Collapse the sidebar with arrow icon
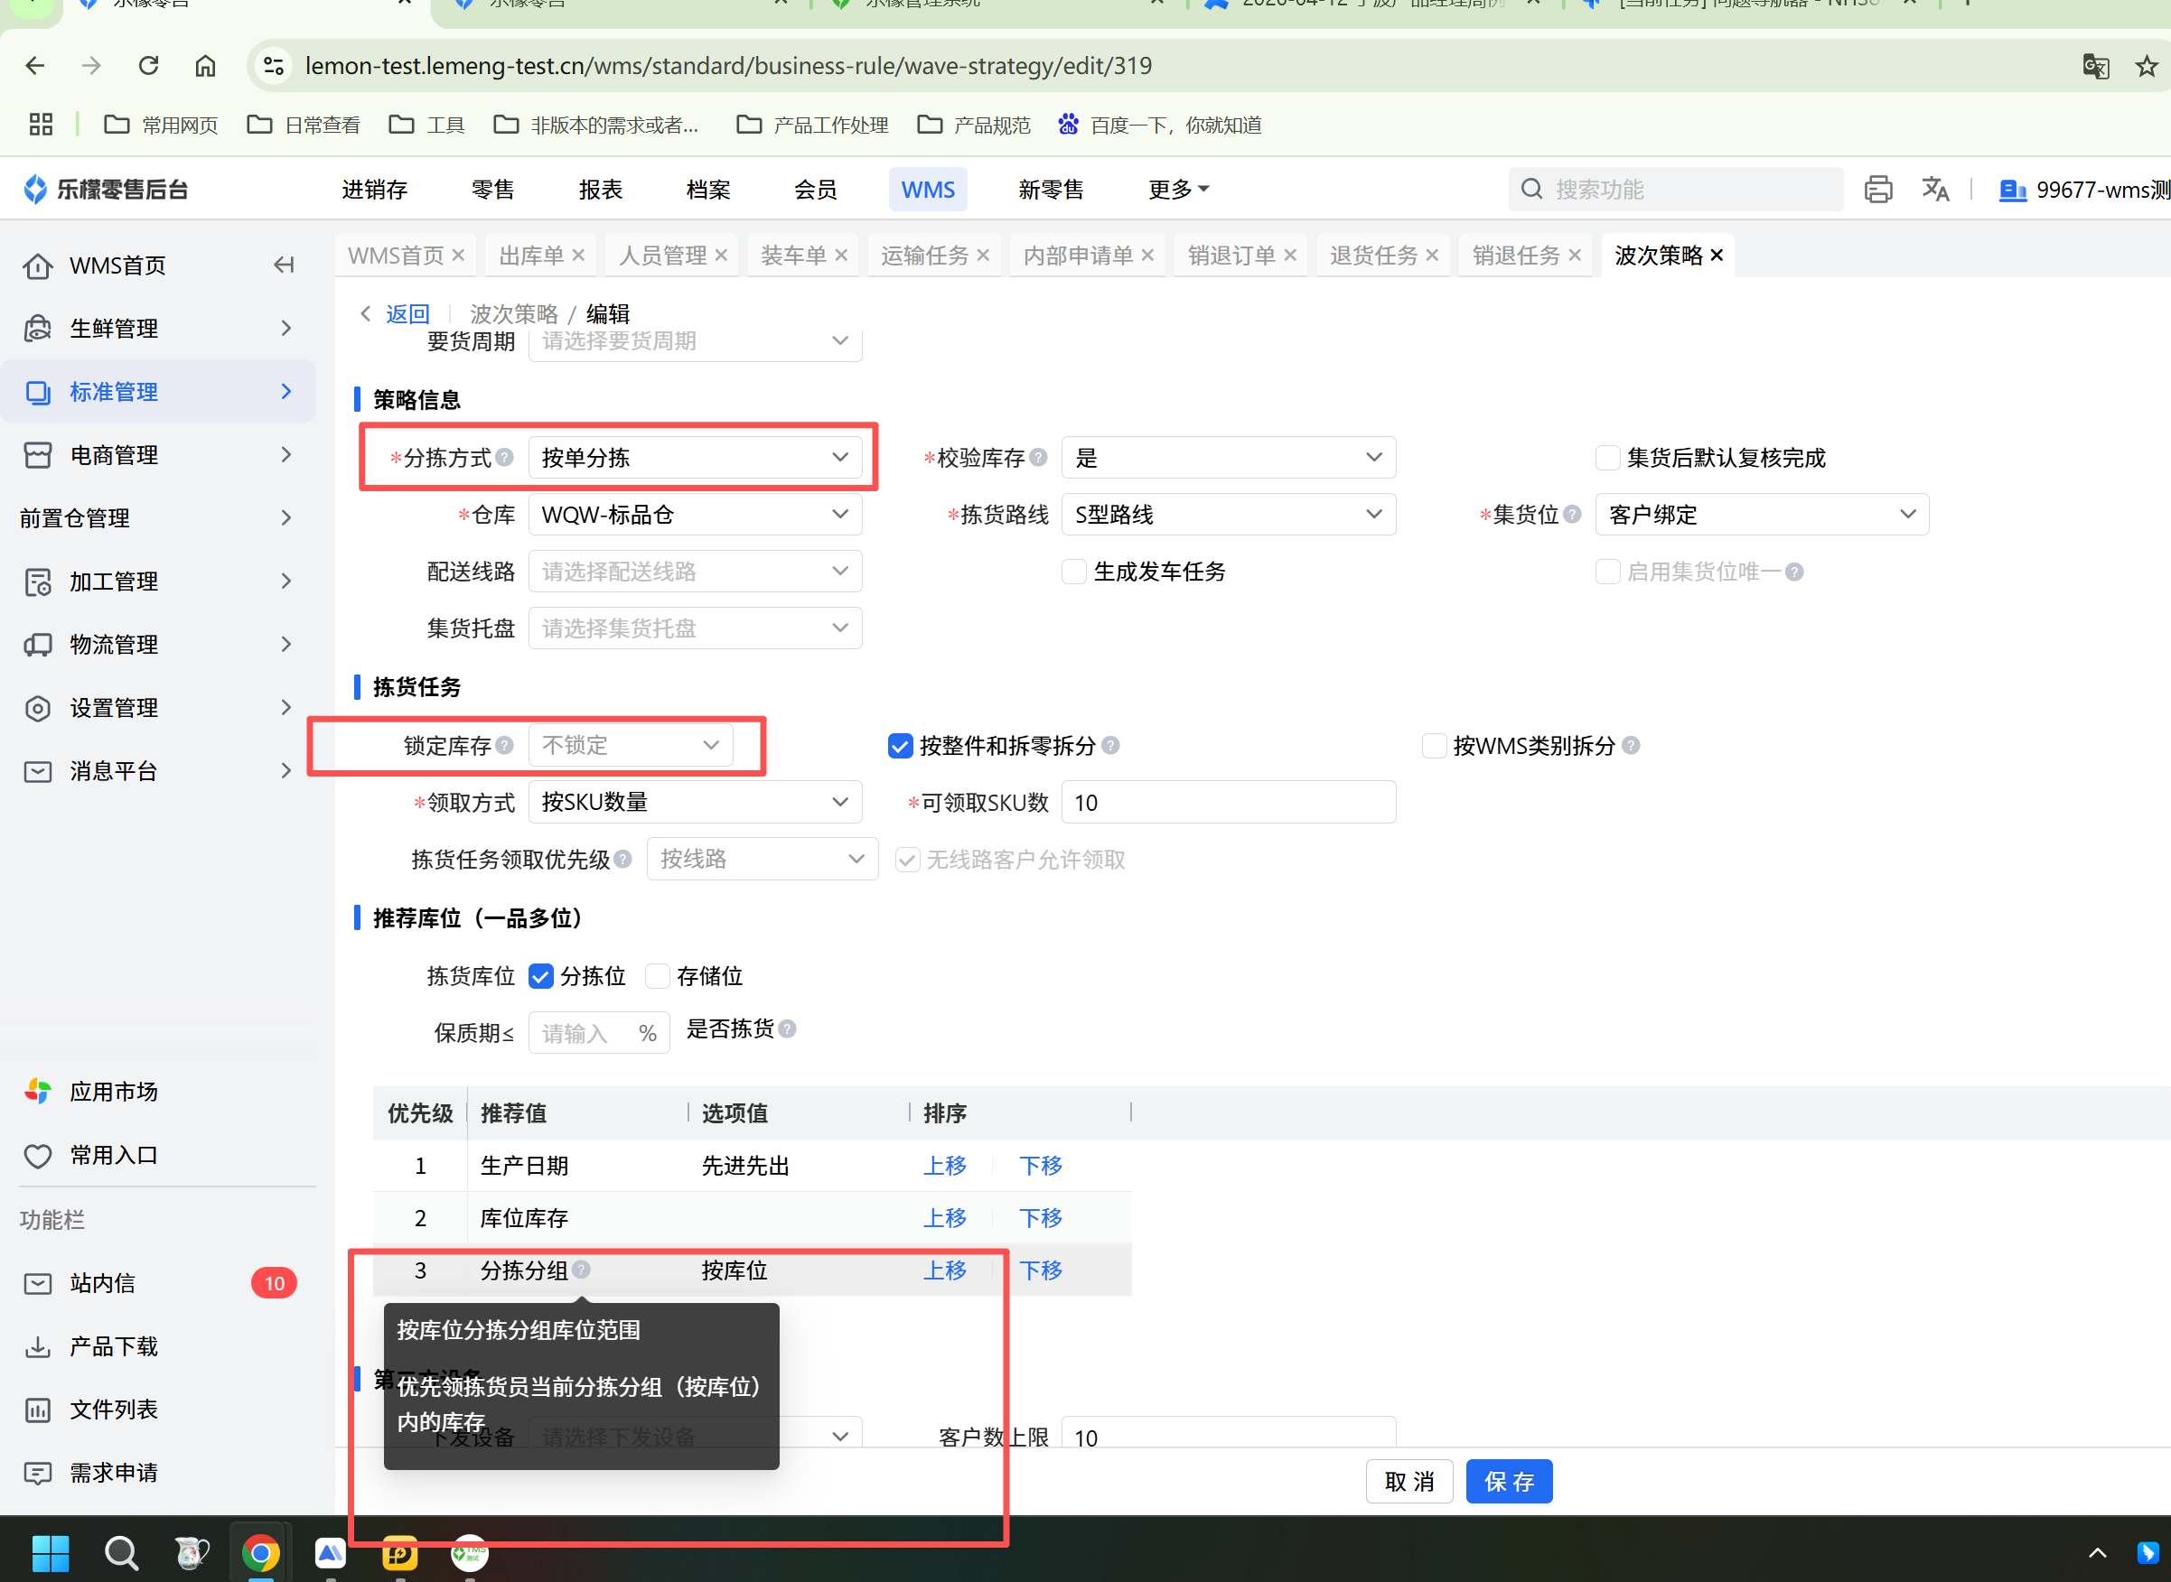This screenshot has height=1582, width=2171. click(x=284, y=265)
